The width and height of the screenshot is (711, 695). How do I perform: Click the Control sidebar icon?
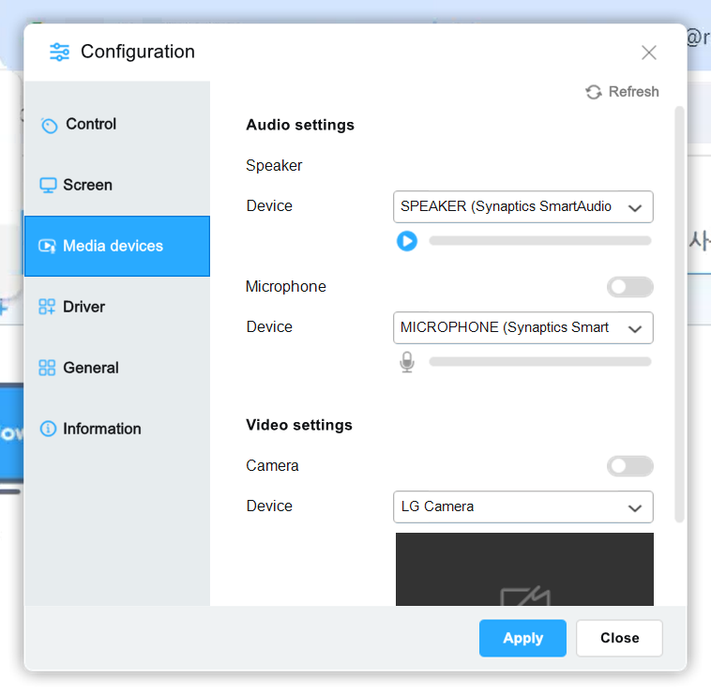49,125
